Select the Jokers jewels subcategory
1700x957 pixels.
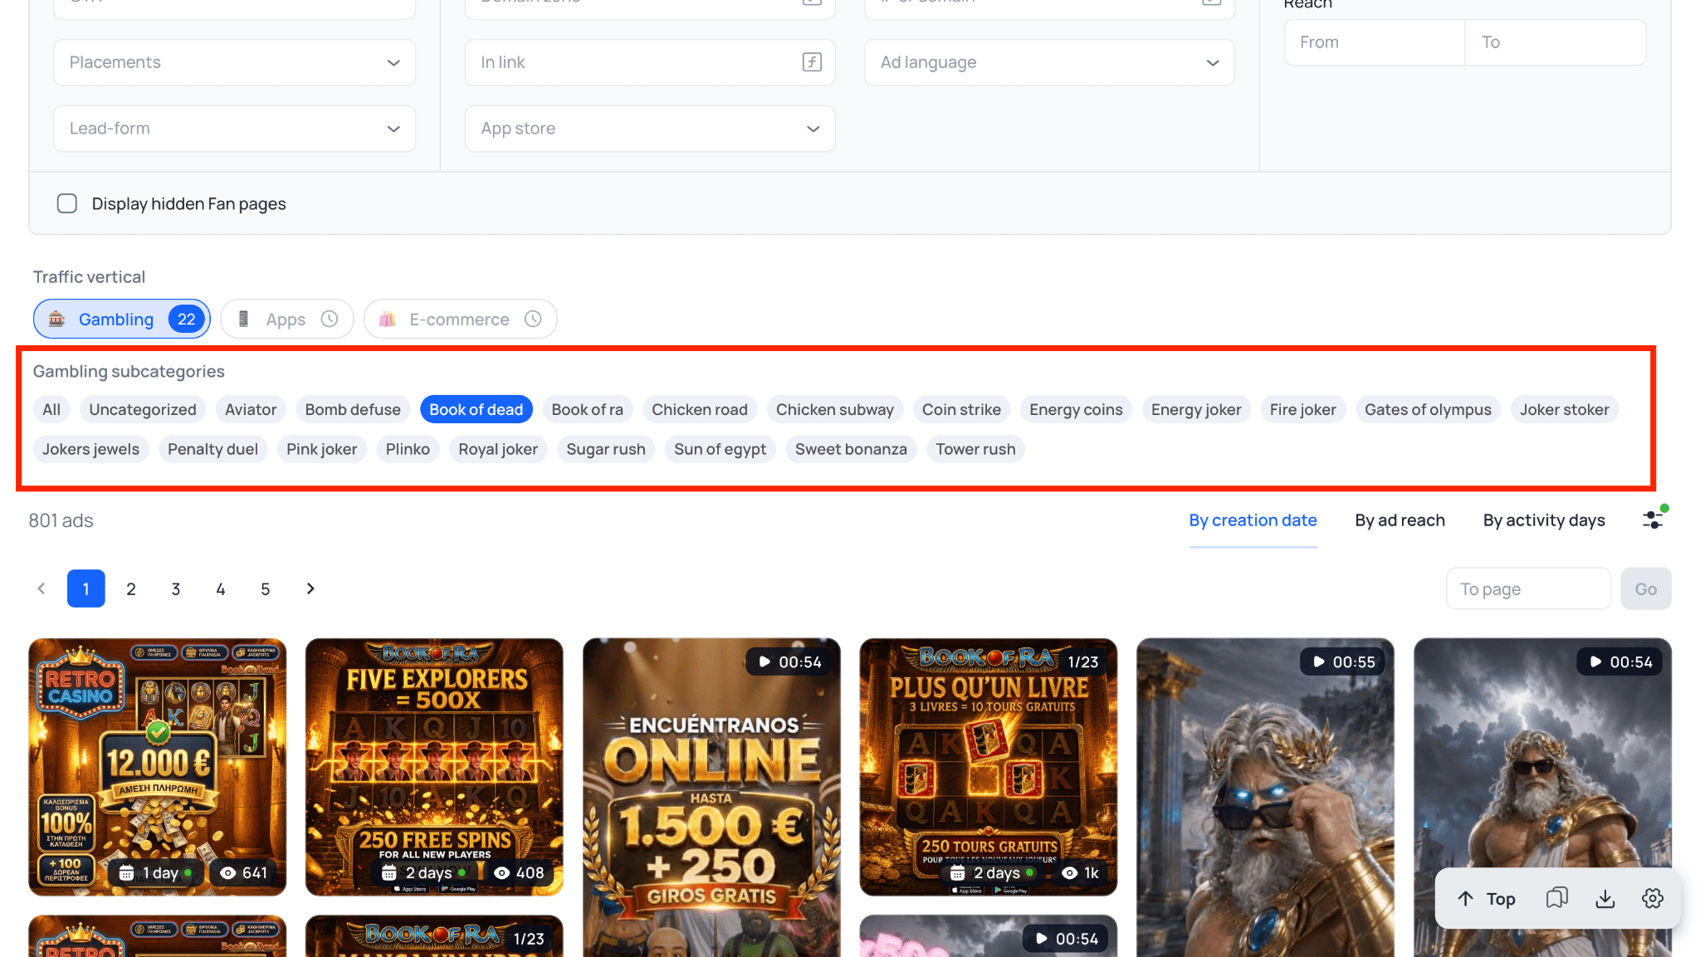90,449
